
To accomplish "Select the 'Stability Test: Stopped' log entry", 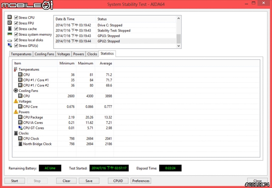I will 115,30.
